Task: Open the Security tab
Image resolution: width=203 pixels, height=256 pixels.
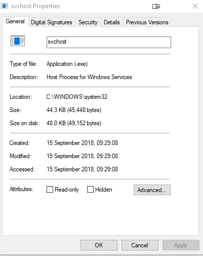Action: 88,22
